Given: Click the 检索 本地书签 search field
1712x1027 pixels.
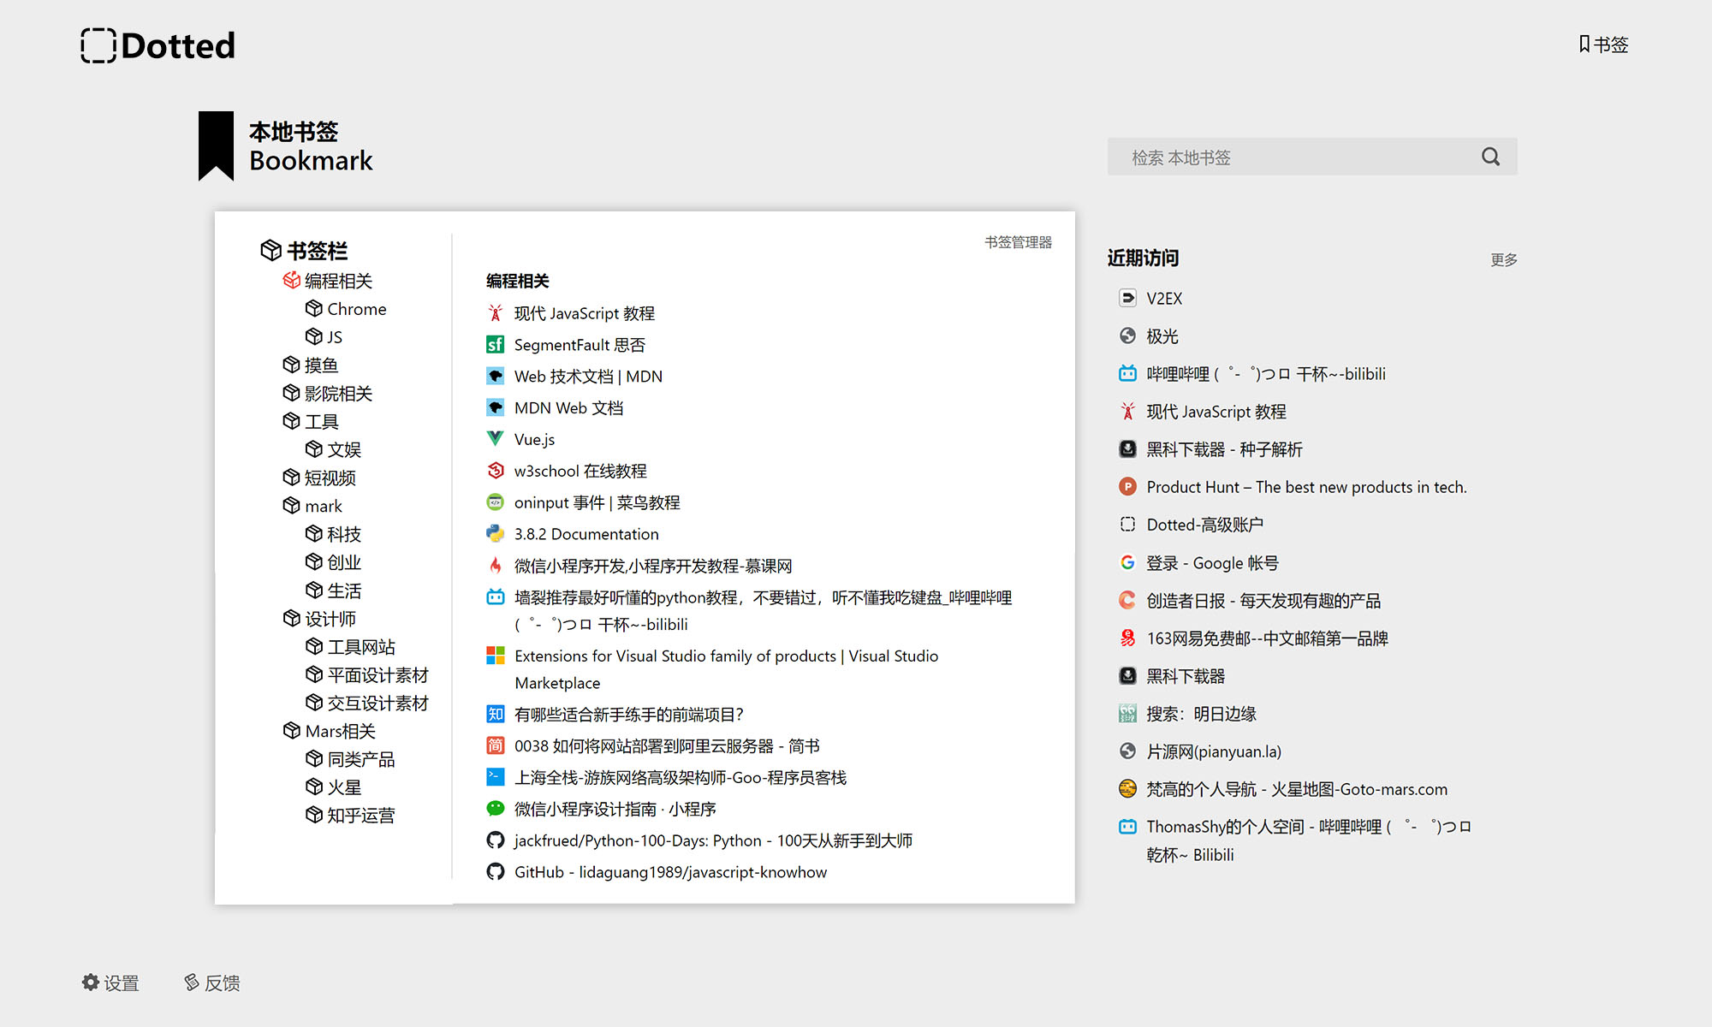Looking at the screenshot, I should click(1312, 157).
